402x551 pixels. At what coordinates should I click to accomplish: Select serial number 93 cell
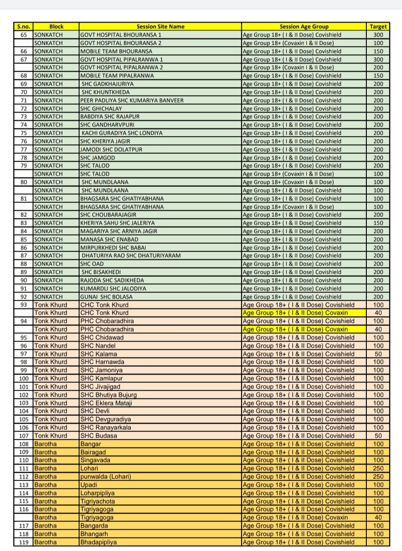[x=23, y=305]
